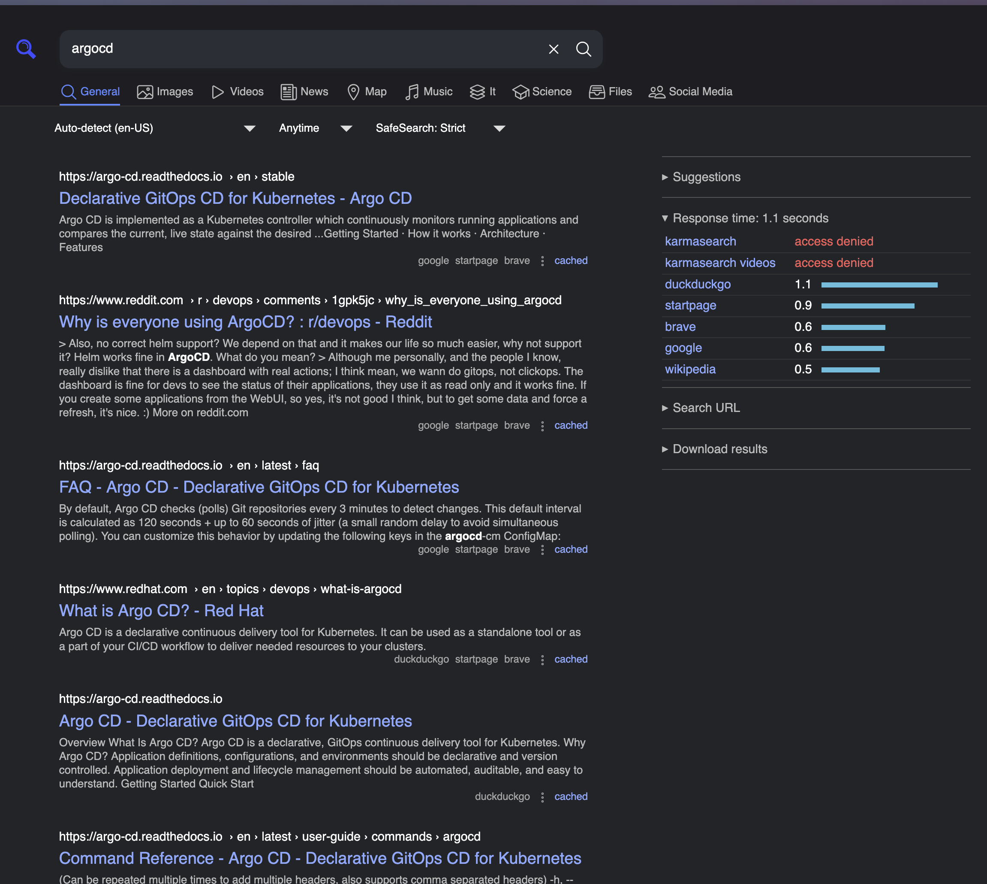
Task: Click the startpage engine link
Action: pos(690,306)
